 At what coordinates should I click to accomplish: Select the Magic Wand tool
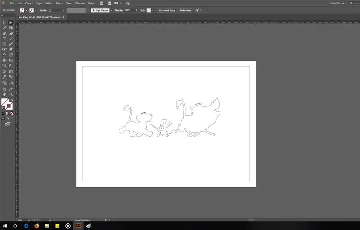coord(4,28)
